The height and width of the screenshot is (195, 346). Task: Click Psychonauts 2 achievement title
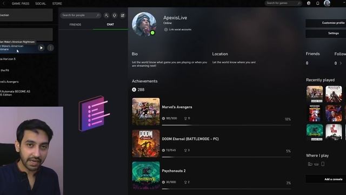click(x=174, y=171)
